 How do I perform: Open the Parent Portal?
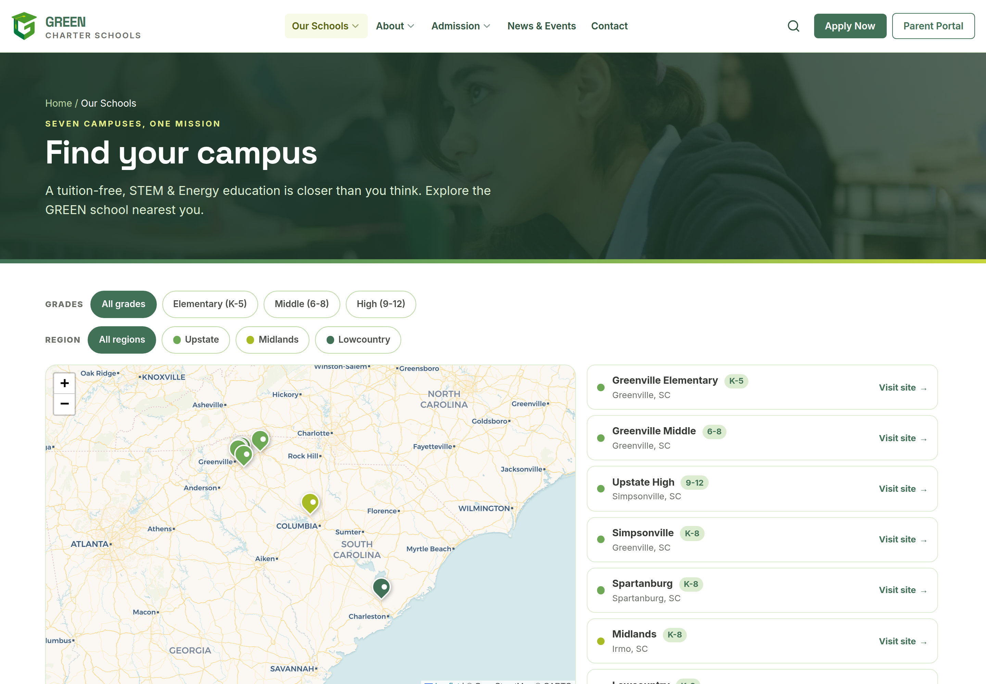click(933, 26)
